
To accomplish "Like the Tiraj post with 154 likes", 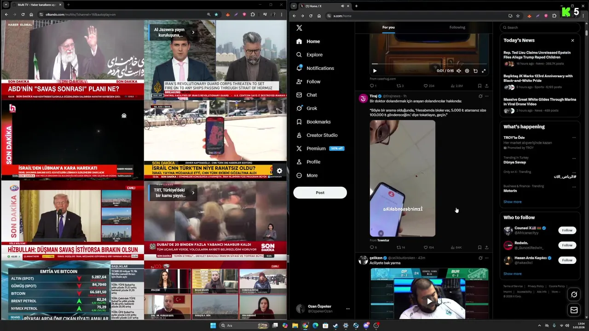I will [x=428, y=247].
